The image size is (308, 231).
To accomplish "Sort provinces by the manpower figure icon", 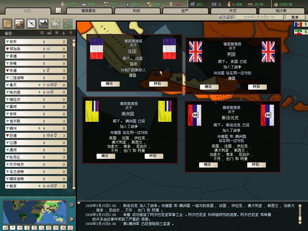I will click(71, 32).
